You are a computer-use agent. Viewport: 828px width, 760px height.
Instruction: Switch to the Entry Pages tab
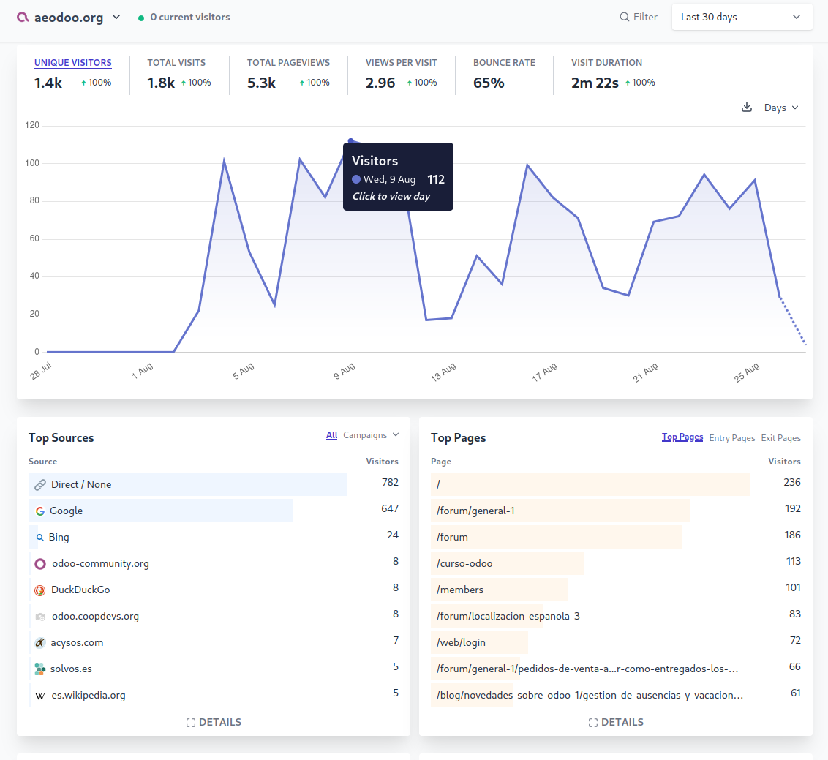[731, 438]
